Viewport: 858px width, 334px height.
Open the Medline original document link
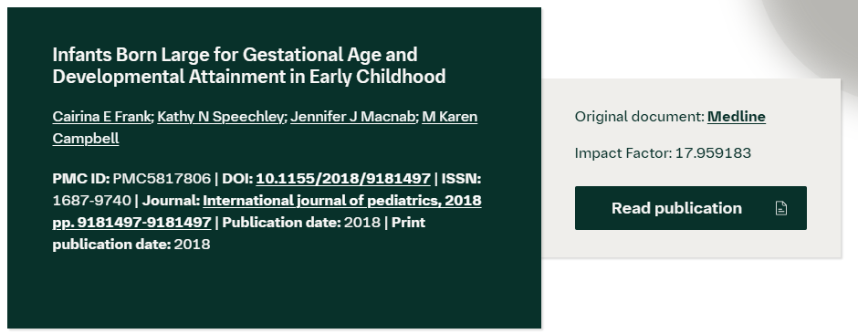click(x=736, y=117)
